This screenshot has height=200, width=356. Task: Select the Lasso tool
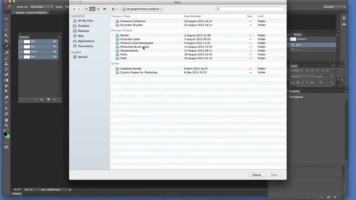(6, 30)
